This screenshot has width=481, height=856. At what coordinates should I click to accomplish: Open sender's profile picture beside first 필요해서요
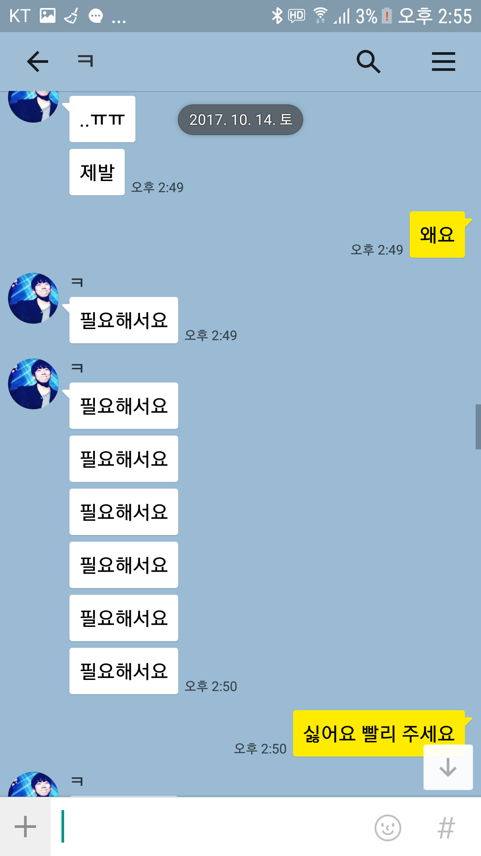coord(33,298)
